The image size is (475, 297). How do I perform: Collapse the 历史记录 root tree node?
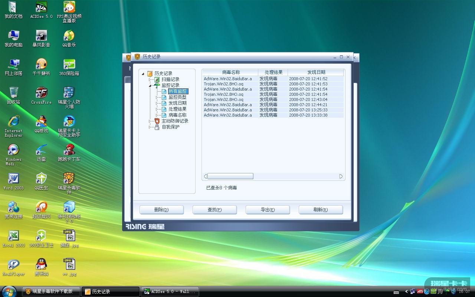[143, 74]
